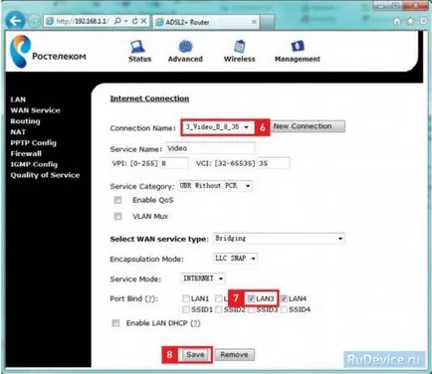Click the search magnifier in the address bar
This screenshot has height=374, width=432.
117,21
